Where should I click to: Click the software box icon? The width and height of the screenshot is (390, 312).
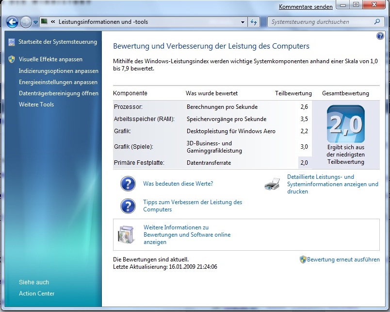pyautogui.click(x=127, y=235)
